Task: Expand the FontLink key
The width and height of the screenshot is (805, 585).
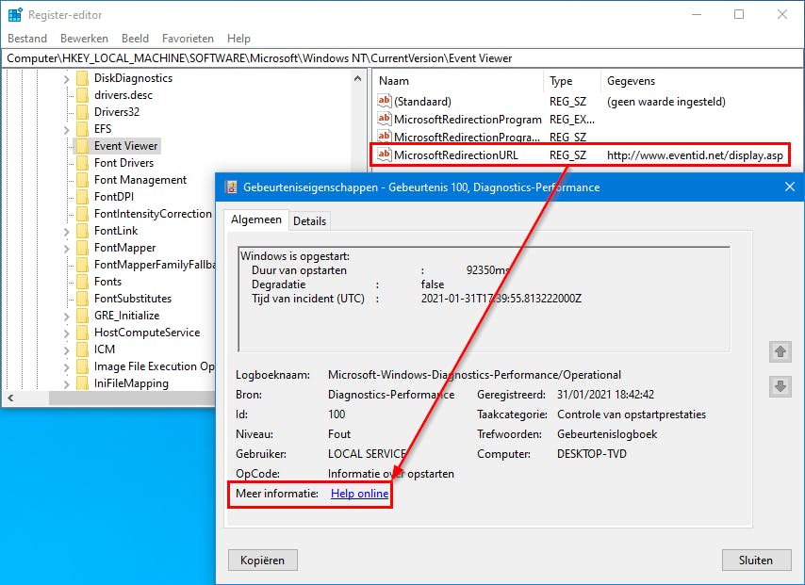Action: (66, 232)
